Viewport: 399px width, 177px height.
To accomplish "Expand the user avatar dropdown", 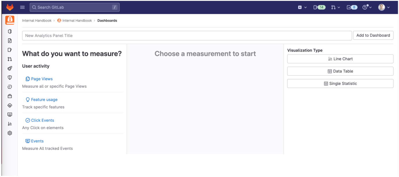I will (x=383, y=7).
